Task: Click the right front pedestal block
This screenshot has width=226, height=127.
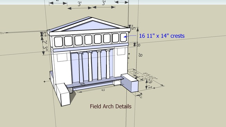Action: 130,82
